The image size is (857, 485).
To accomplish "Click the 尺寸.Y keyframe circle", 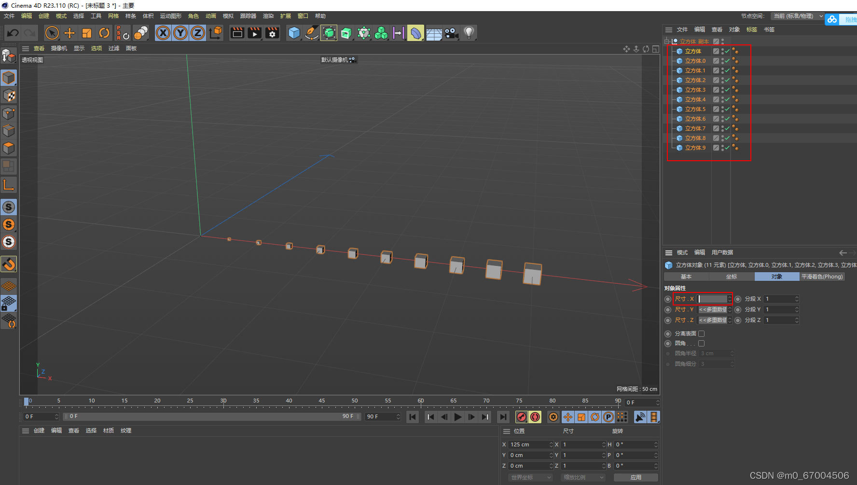I will (x=668, y=310).
